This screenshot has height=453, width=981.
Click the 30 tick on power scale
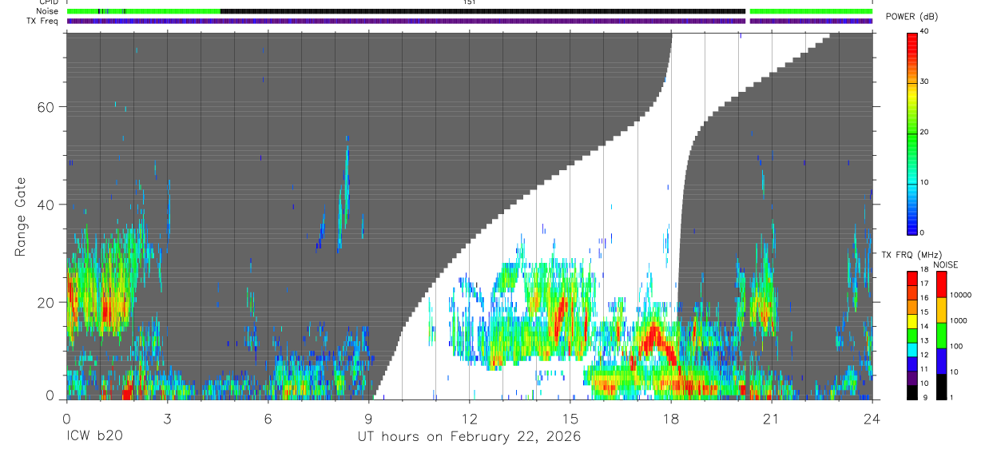point(923,81)
